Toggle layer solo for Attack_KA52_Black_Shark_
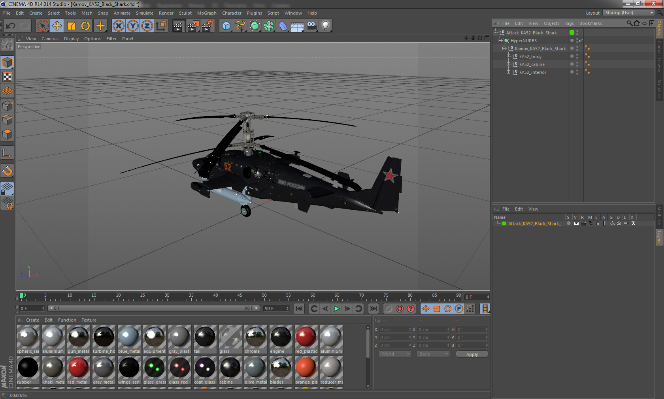664x399 pixels. click(x=568, y=223)
